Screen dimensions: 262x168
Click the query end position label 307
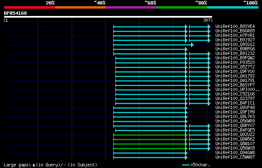(x=207, y=20)
